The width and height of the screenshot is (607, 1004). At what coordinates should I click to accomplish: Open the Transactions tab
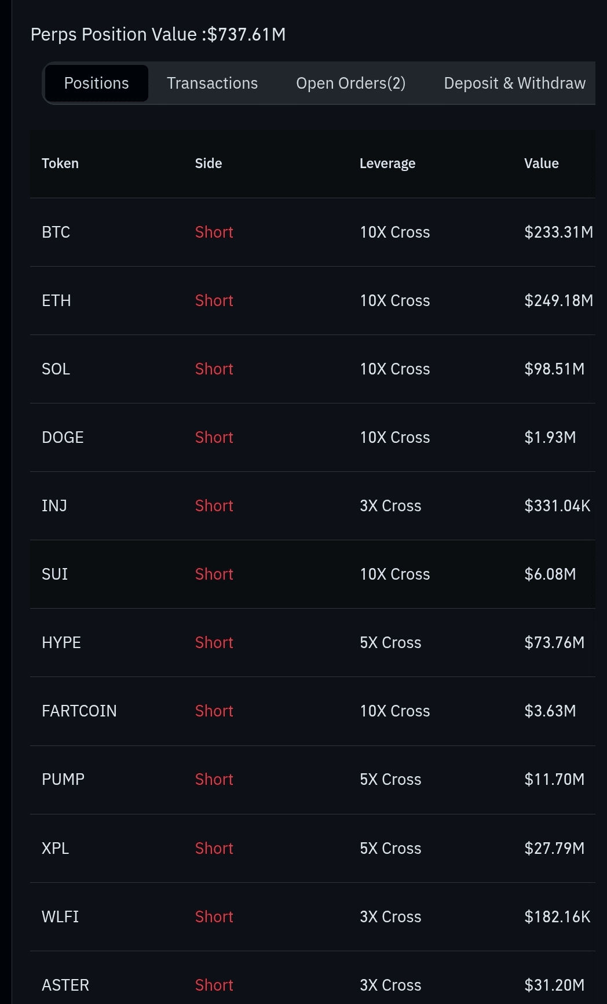tap(212, 83)
